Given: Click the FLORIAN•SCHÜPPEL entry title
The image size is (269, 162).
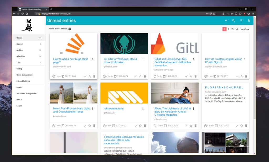Looking at the screenshot, I should pyautogui.click(x=224, y=88).
